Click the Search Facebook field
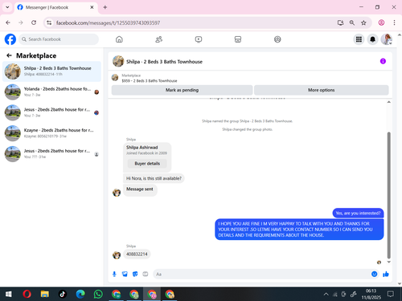 pos(59,39)
